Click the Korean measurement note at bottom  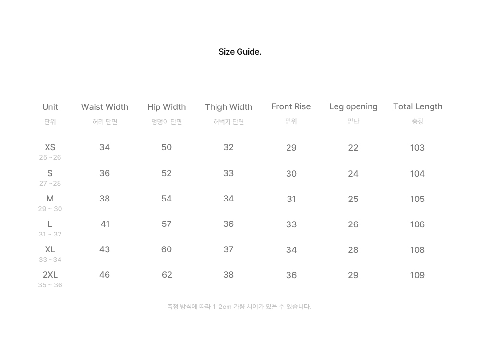239,307
